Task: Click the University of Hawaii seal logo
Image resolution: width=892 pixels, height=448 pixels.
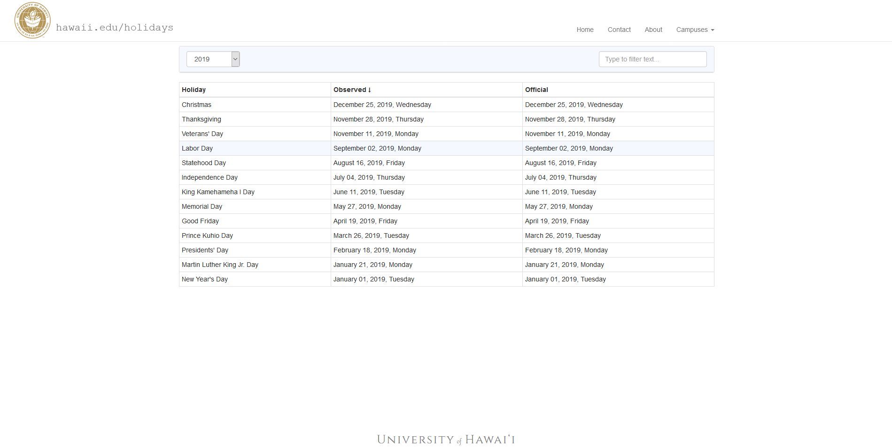Action: (x=32, y=20)
